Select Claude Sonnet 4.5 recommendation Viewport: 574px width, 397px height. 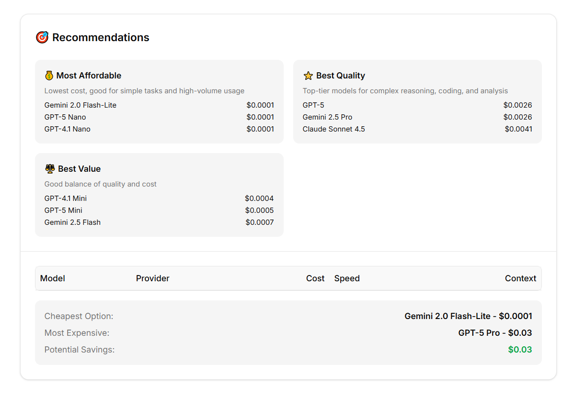point(333,129)
